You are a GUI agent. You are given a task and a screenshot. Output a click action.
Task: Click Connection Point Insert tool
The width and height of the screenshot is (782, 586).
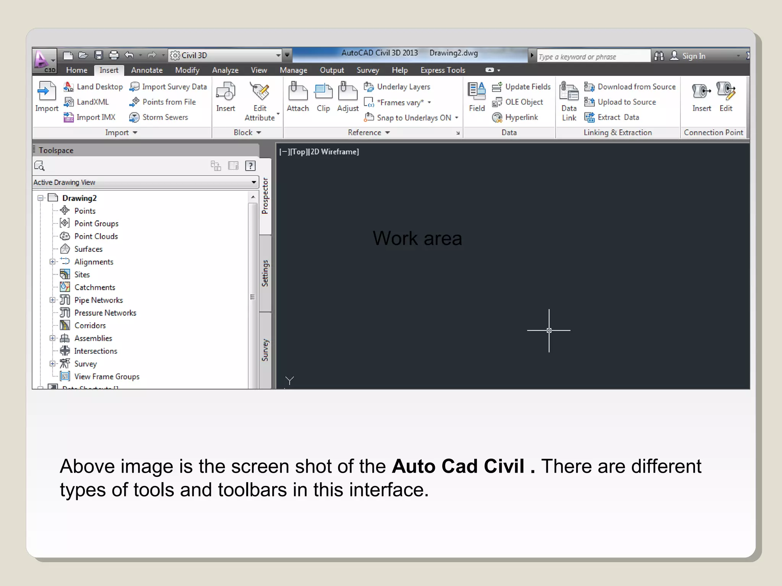point(701,97)
